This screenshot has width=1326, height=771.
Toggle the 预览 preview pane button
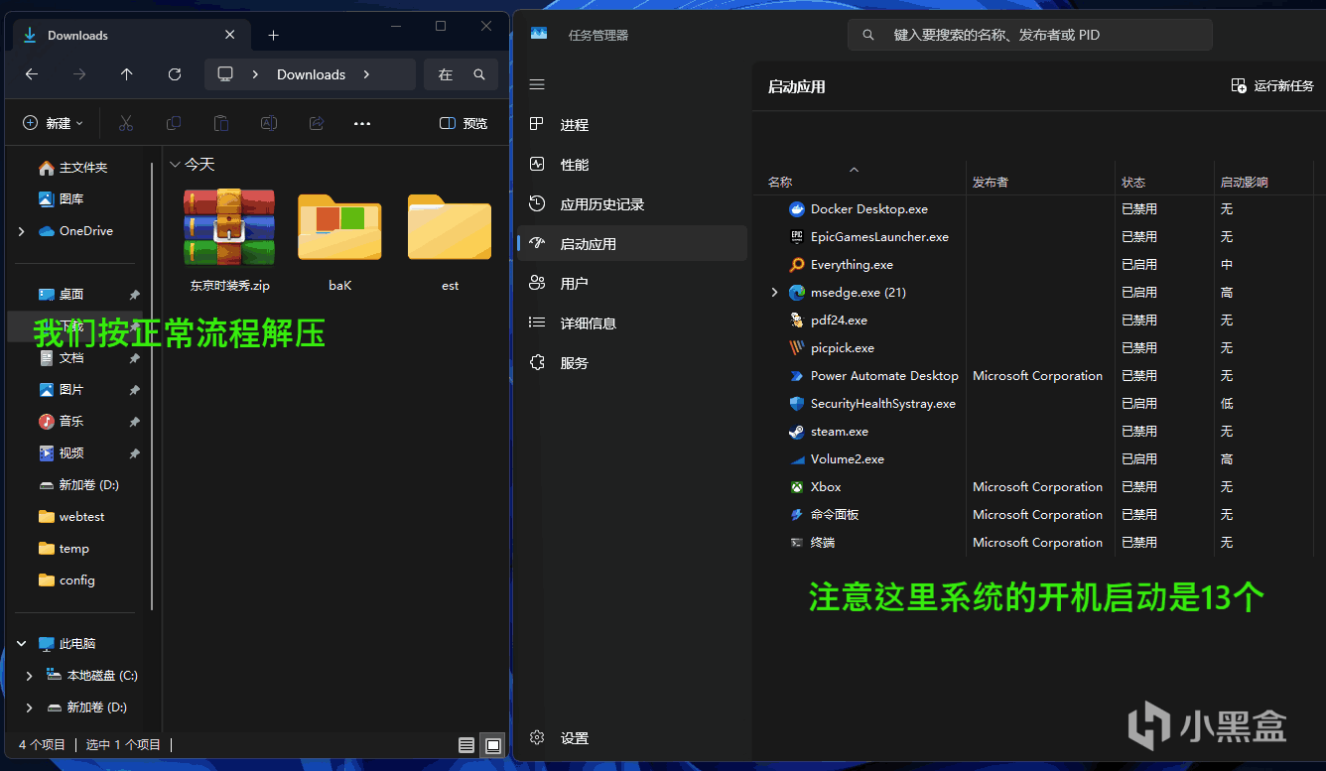click(x=464, y=123)
